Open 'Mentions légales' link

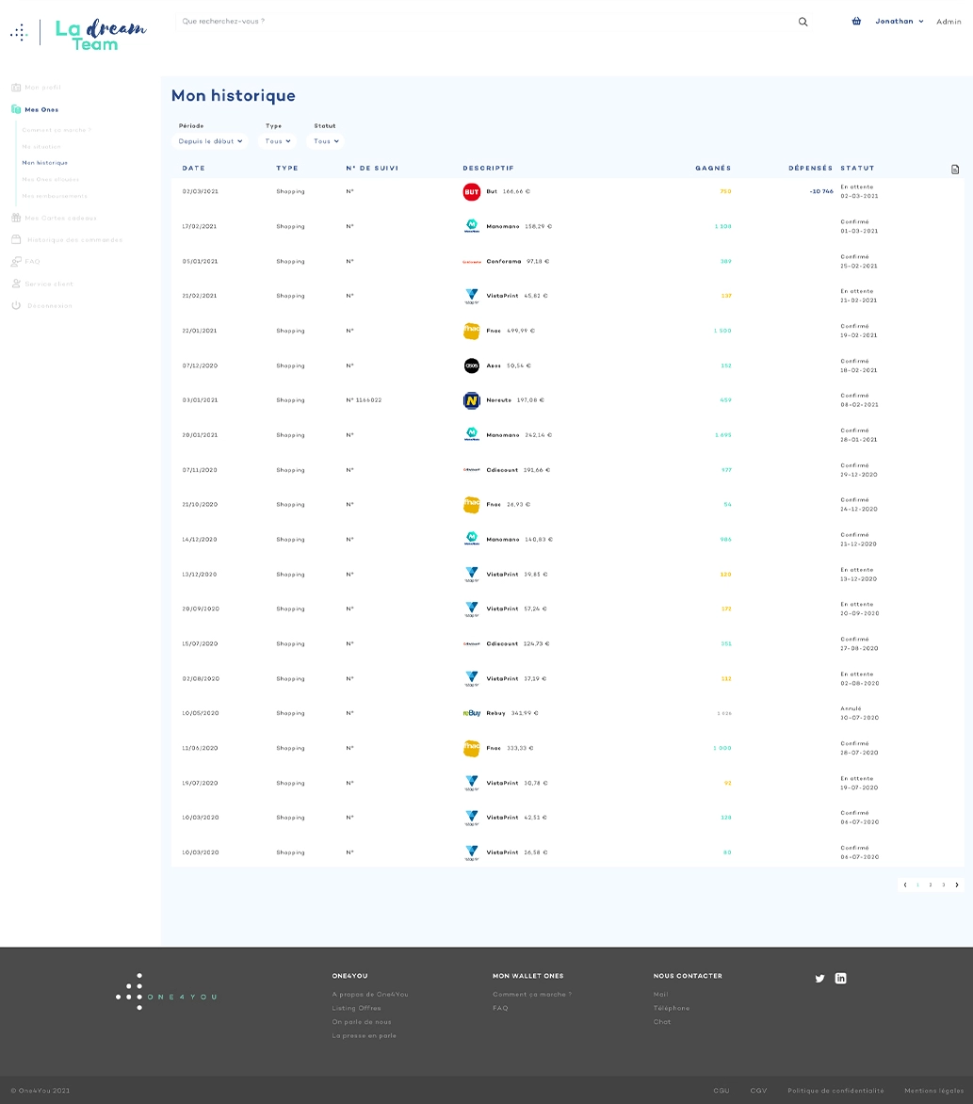[x=934, y=1091]
